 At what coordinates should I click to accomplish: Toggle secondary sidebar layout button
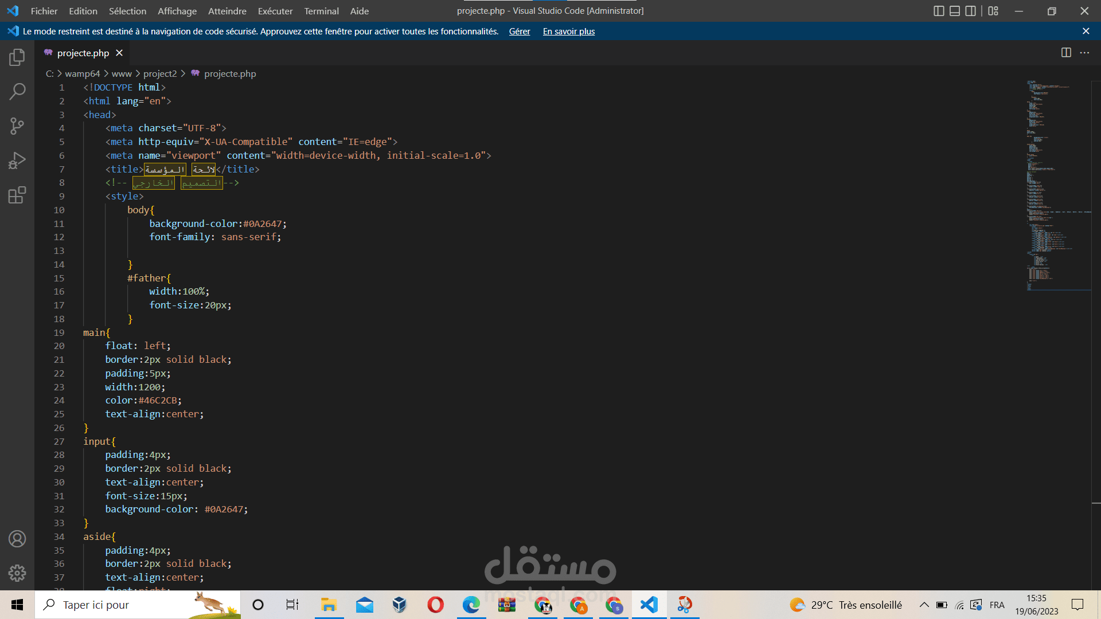click(970, 11)
